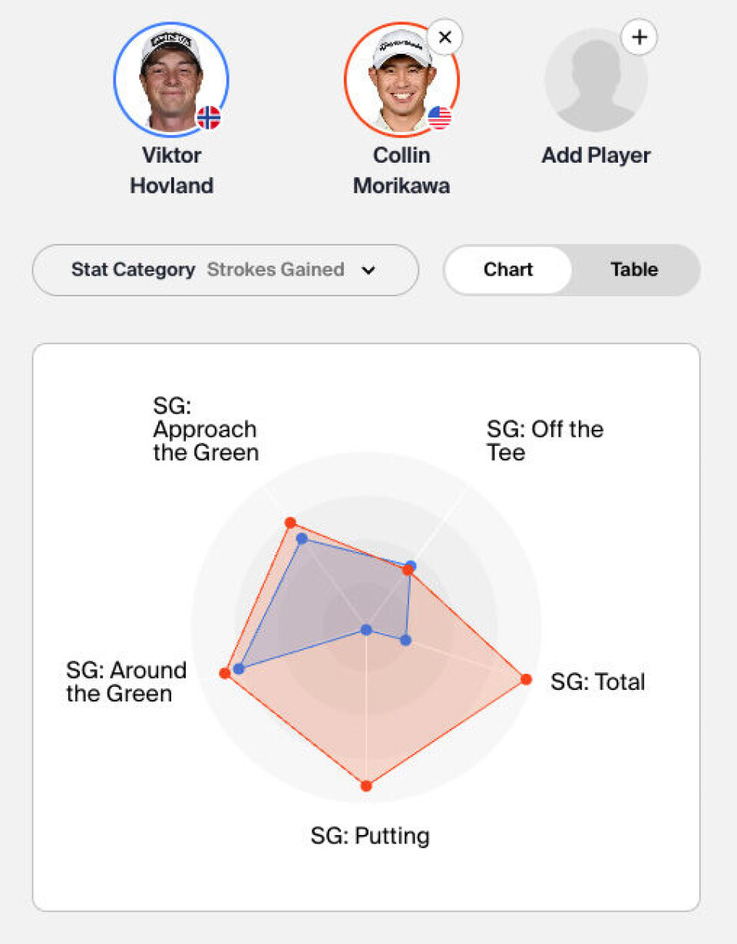This screenshot has height=944, width=737.
Task: Click the blue SG: Off the Tee point
Action: tap(411, 566)
